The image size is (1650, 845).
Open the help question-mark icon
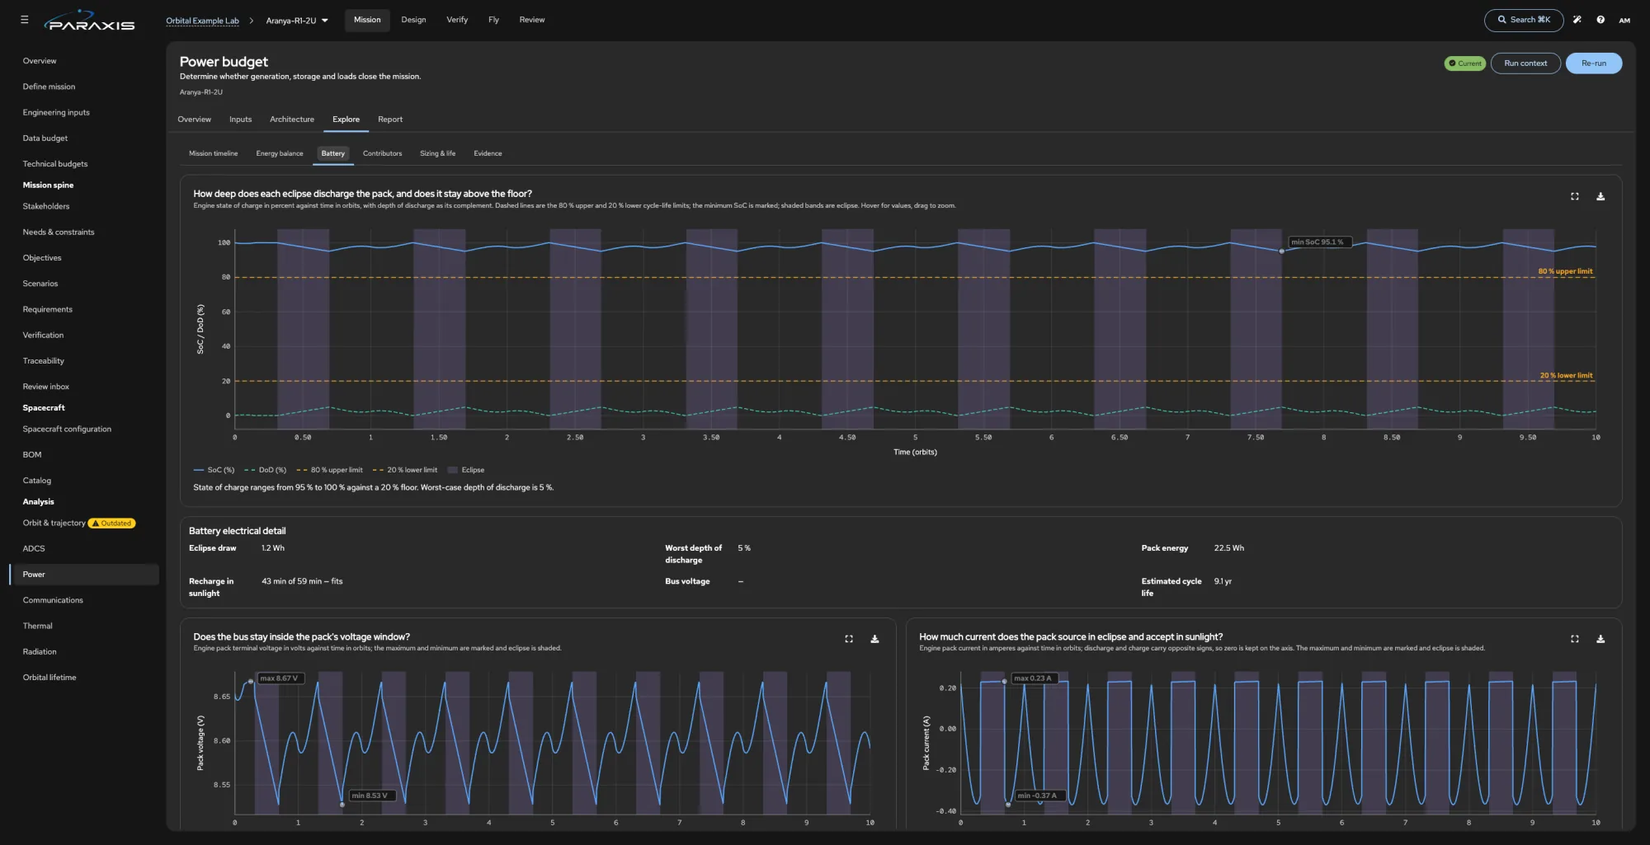click(1600, 20)
